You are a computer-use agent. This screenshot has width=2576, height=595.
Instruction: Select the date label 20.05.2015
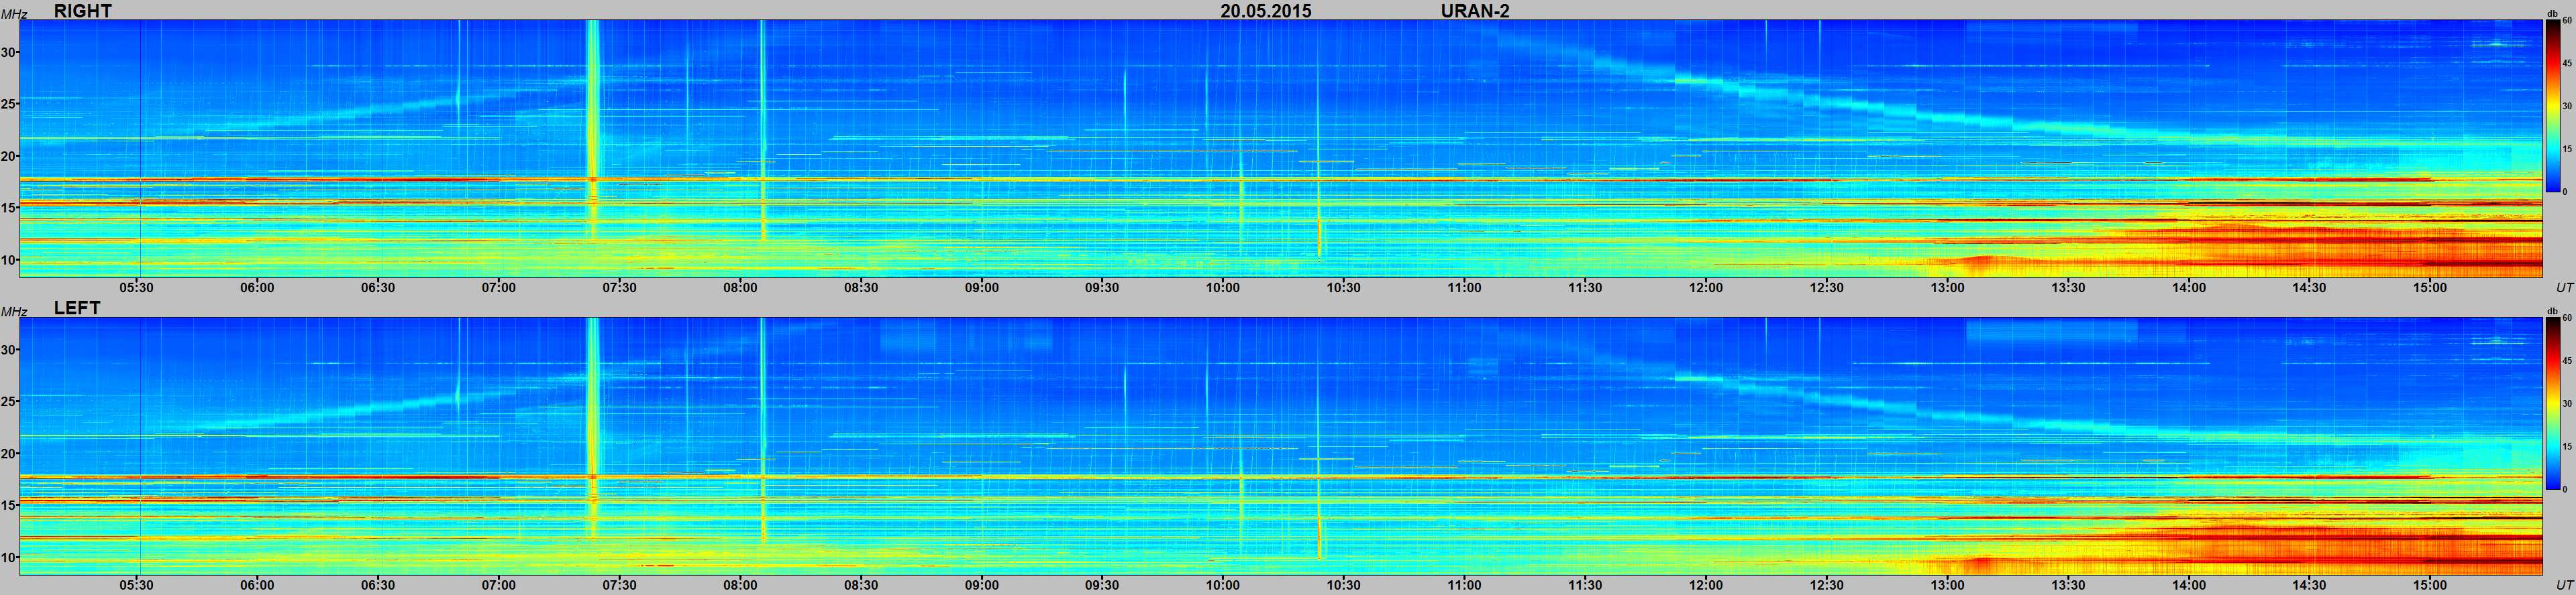tap(1266, 11)
